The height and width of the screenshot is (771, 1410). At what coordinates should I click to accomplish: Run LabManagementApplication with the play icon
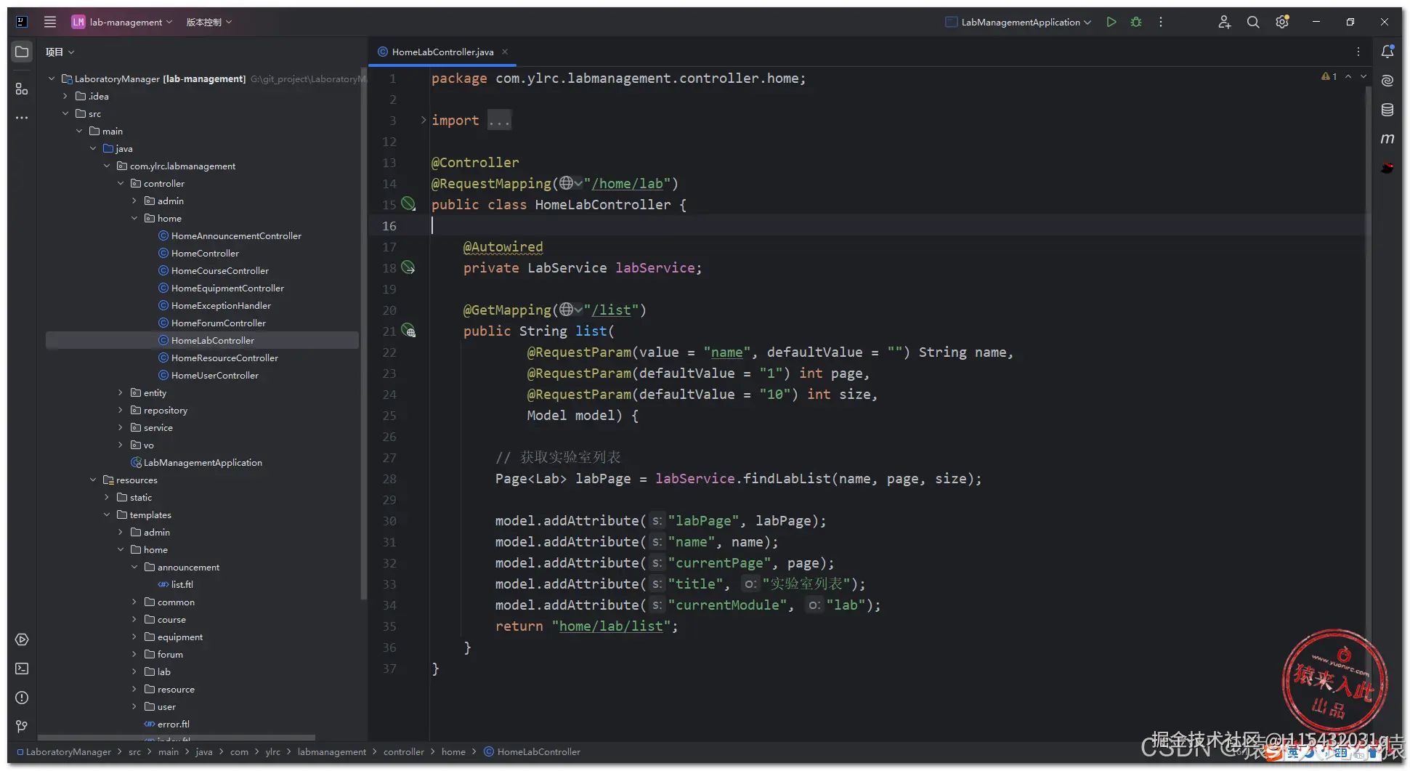click(1111, 22)
